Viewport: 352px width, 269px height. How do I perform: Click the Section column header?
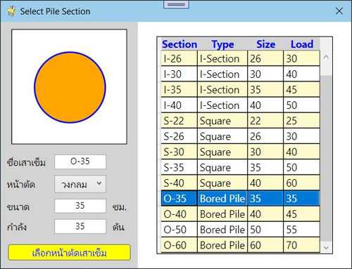click(180, 44)
